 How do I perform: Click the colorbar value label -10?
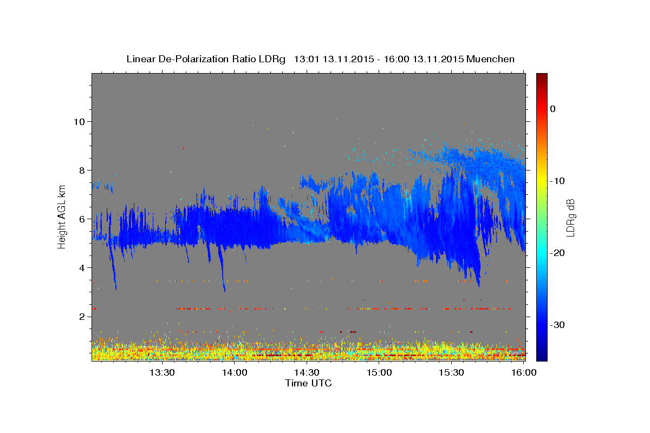click(558, 181)
